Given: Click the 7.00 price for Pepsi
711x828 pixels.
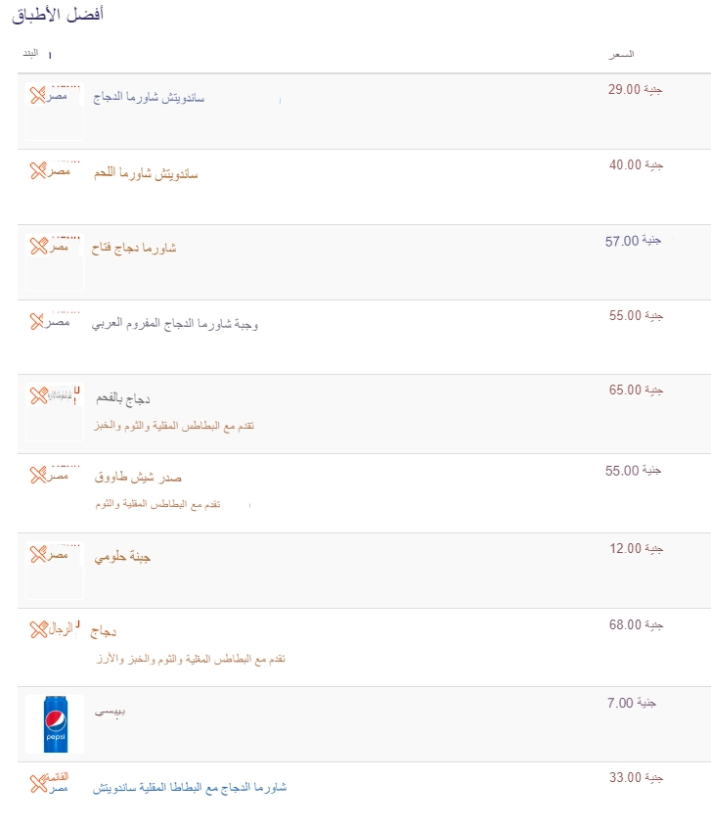Looking at the screenshot, I should pos(632,703).
